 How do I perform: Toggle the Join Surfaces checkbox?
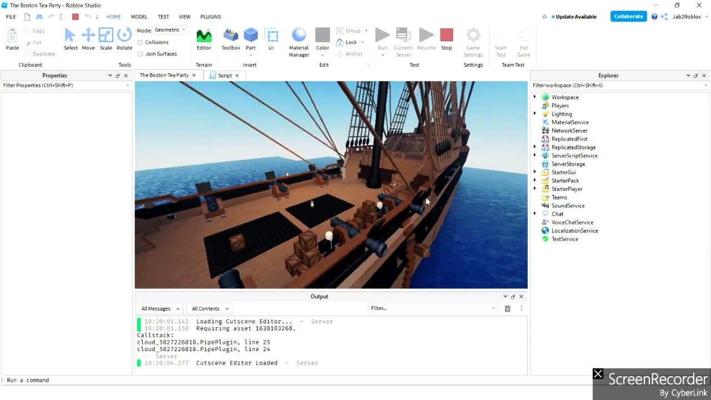pyautogui.click(x=140, y=54)
